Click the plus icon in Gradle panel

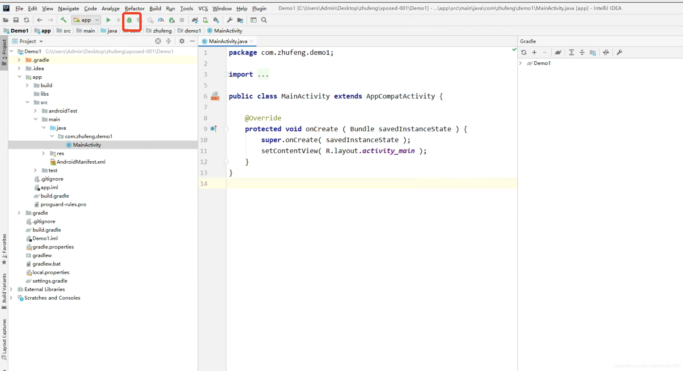coord(534,52)
